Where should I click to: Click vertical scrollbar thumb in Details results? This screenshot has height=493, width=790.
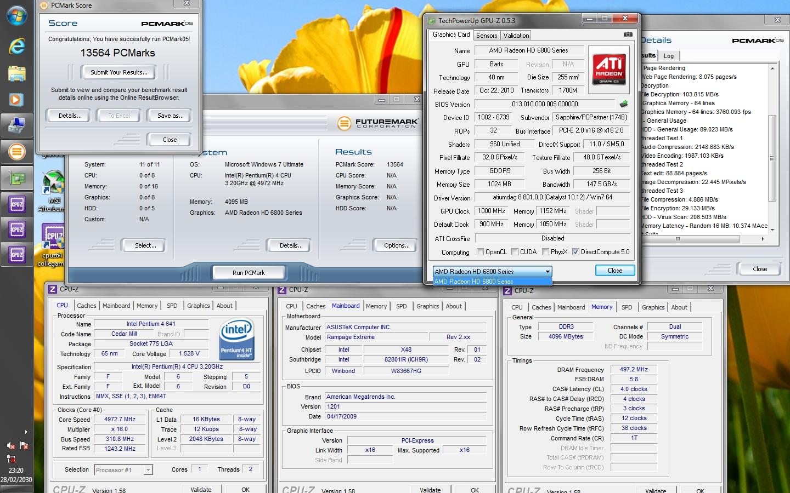click(x=772, y=158)
